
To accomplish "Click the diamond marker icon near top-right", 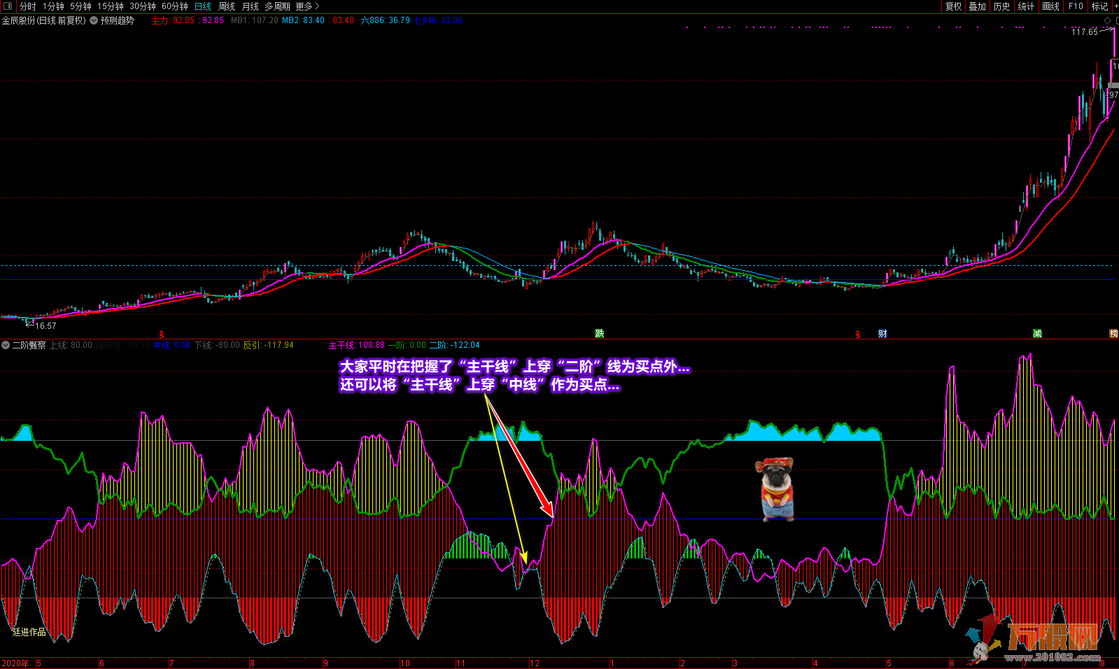I will 1107,20.
